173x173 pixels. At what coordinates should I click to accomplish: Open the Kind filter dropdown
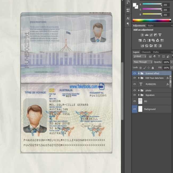(x=140, y=56)
